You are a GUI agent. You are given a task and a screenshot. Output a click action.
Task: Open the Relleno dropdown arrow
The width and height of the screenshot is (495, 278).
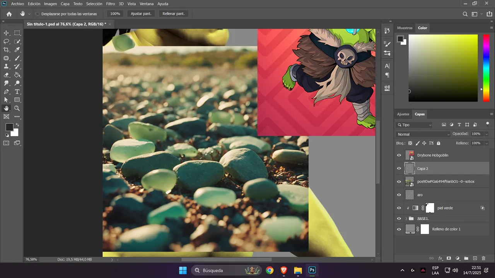click(x=486, y=143)
